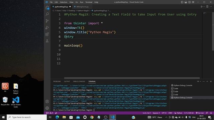Open the Explorer view in the activity bar
This screenshot has height=120, width=214.
click(47, 8)
